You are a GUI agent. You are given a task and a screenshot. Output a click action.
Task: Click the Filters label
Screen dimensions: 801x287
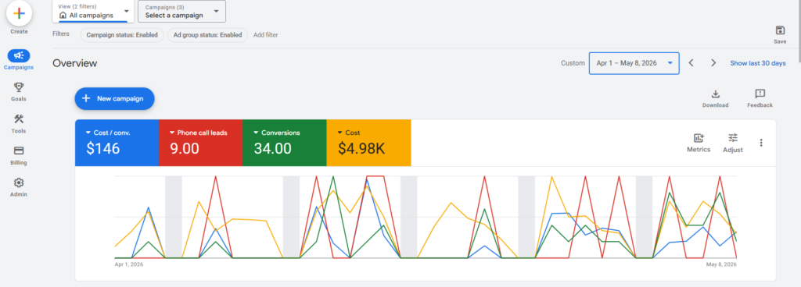(61, 35)
